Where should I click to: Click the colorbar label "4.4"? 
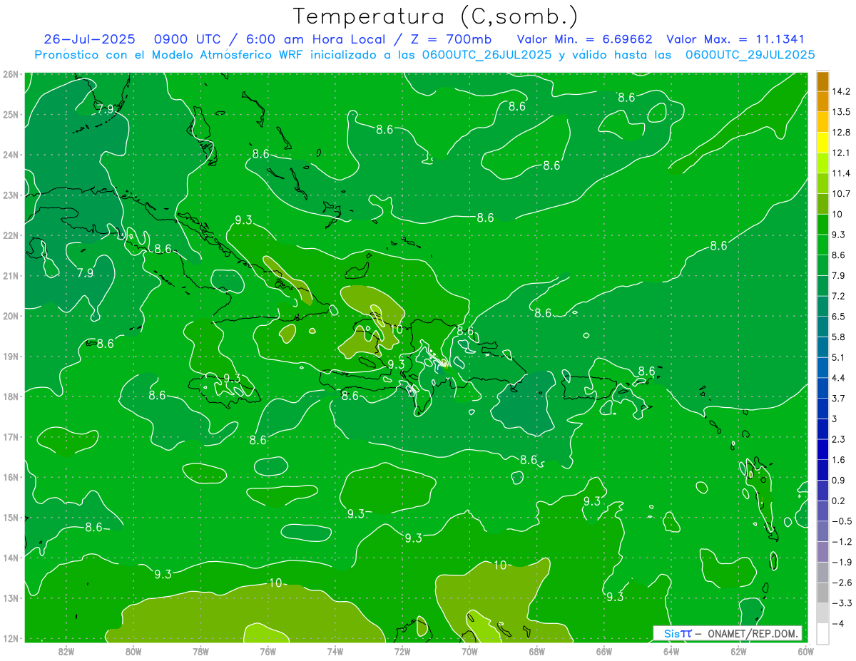click(x=838, y=377)
